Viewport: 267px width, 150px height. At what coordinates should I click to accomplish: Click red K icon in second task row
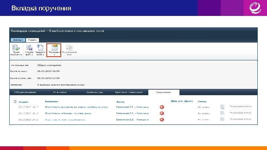click(x=162, y=113)
